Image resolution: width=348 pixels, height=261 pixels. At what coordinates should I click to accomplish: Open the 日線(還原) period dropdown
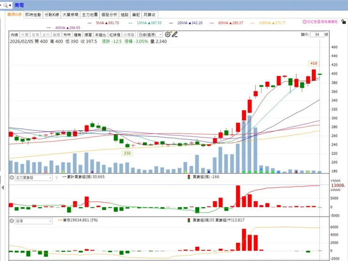[x=150, y=35]
